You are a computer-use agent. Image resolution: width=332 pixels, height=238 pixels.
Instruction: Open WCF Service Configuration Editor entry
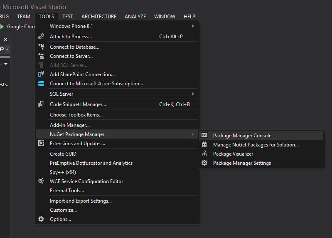[117, 181]
